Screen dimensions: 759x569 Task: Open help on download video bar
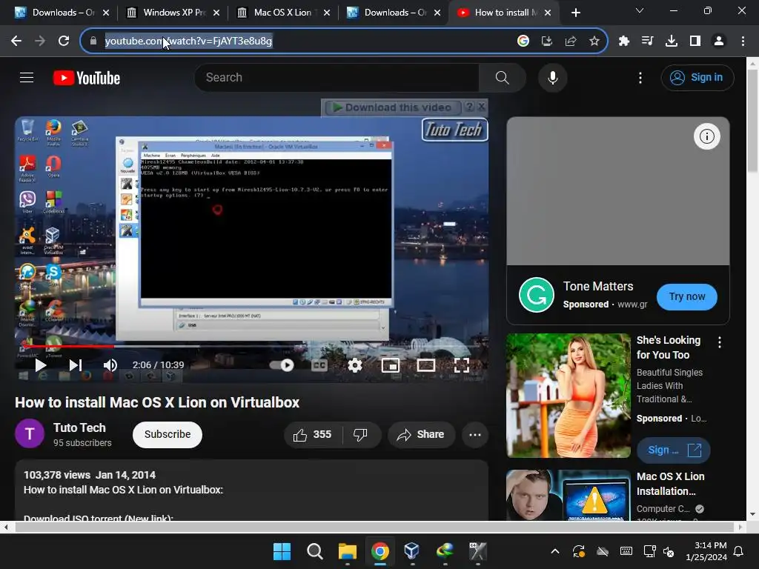click(x=469, y=107)
